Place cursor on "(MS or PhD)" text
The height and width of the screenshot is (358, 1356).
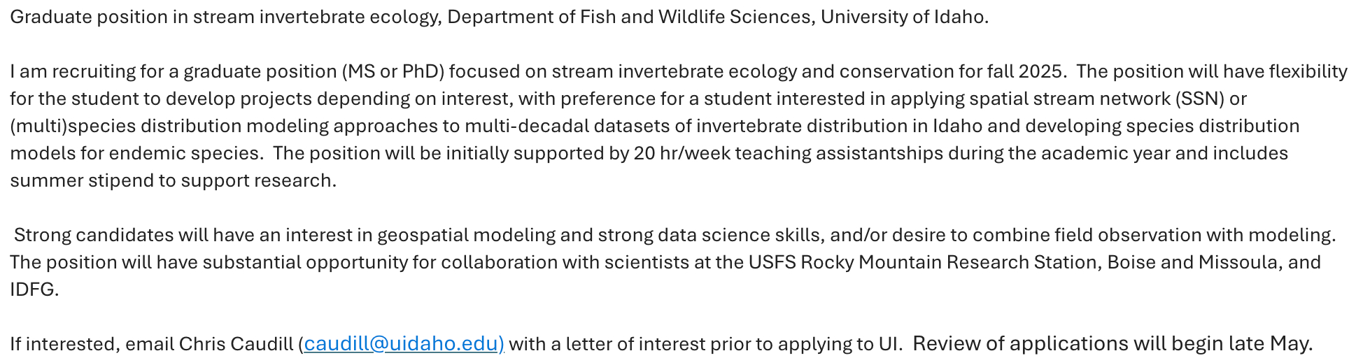coord(393,71)
